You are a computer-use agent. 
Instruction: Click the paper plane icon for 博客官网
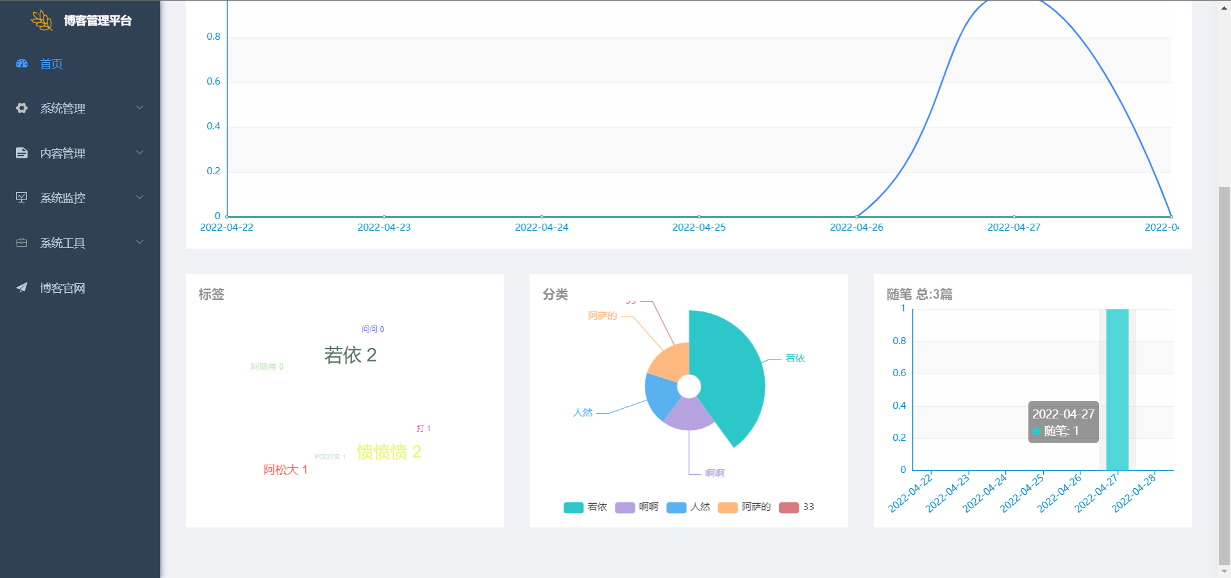(22, 288)
